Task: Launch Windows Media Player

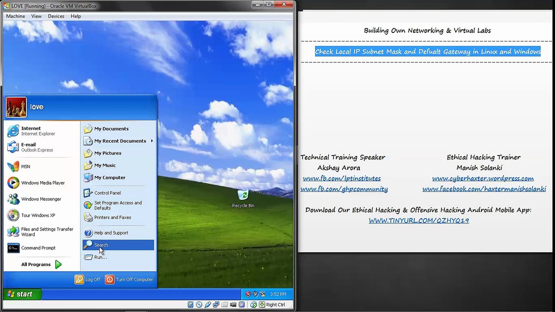Action: 42,183
